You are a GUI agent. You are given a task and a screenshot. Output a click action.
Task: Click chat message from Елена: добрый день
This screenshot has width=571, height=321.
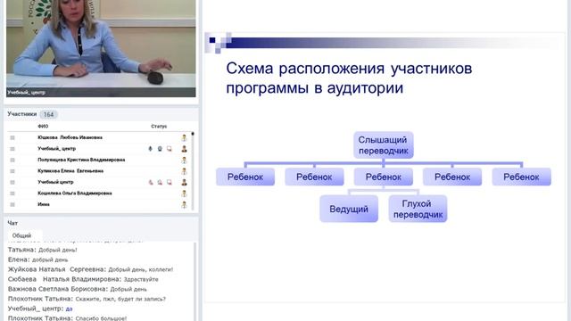pyautogui.click(x=37, y=259)
